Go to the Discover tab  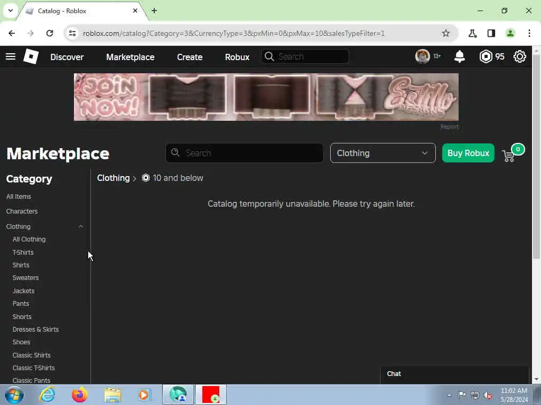click(67, 57)
